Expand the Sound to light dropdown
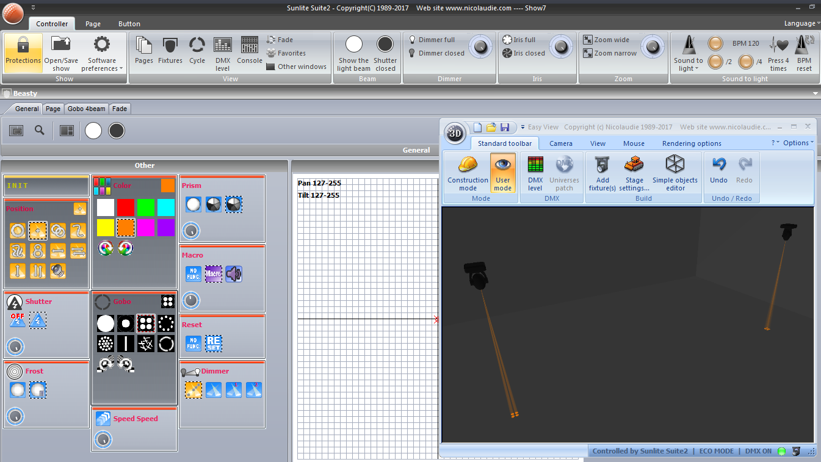The width and height of the screenshot is (821, 462). pyautogui.click(x=688, y=52)
